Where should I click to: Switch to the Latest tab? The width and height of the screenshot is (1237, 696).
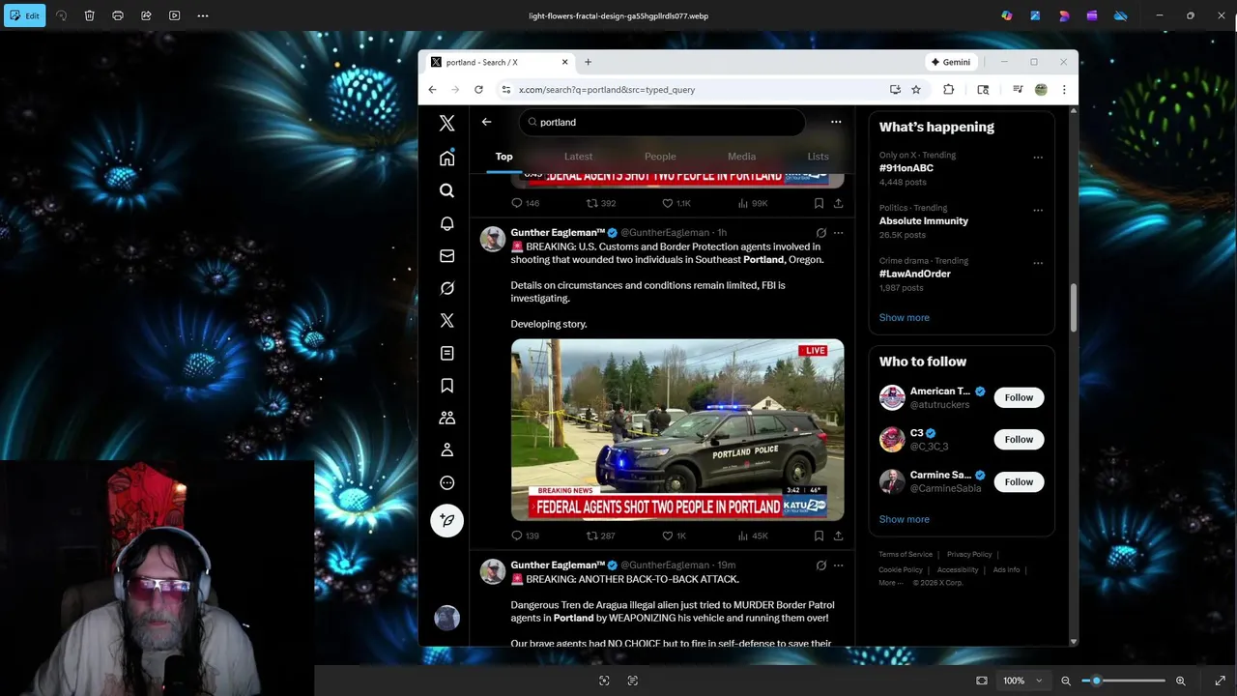pyautogui.click(x=578, y=157)
